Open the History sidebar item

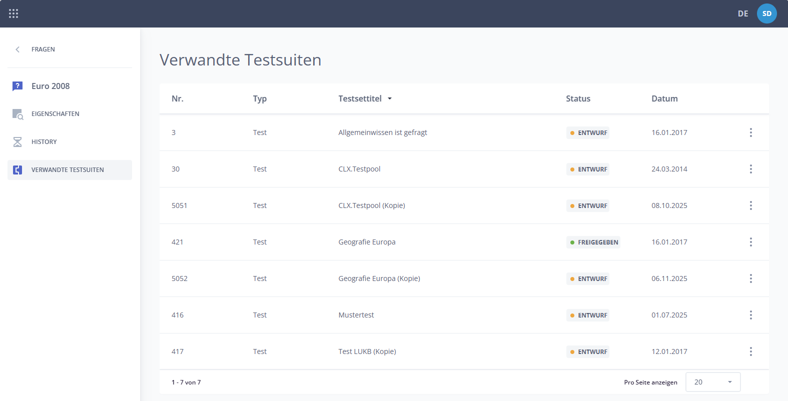(x=44, y=142)
